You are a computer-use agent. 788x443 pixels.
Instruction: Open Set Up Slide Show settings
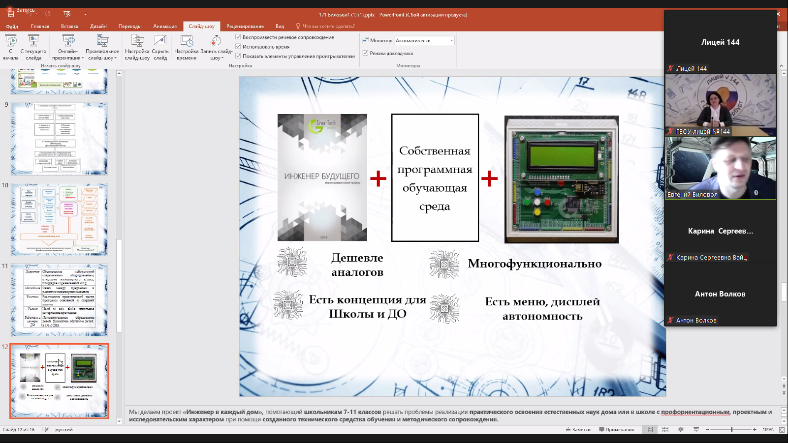point(137,47)
